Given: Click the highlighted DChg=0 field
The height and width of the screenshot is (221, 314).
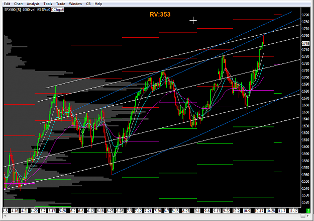Looking at the screenshot, I should pyautogui.click(x=57, y=10).
